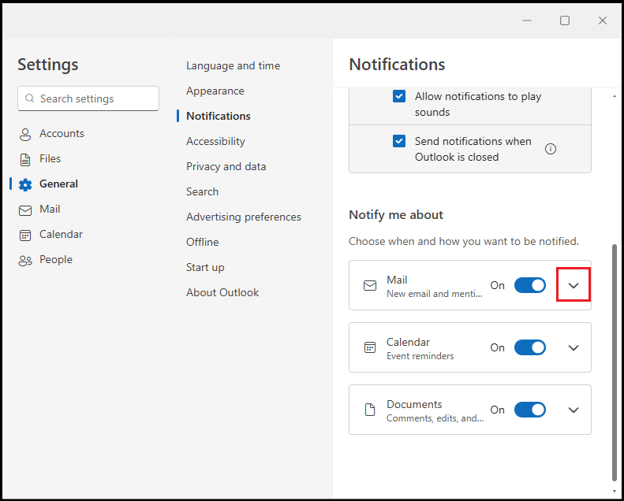
Task: Turn off Mail notifications toggle
Action: point(529,285)
